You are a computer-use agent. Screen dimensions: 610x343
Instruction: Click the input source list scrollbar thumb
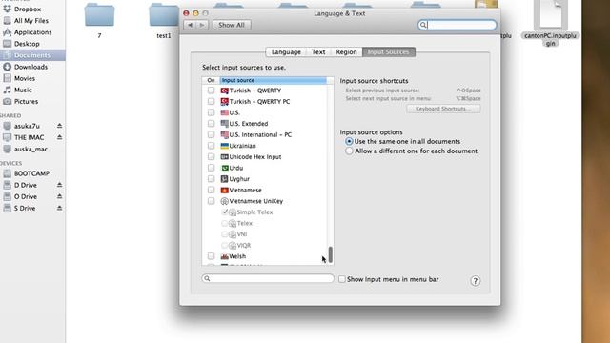331,254
